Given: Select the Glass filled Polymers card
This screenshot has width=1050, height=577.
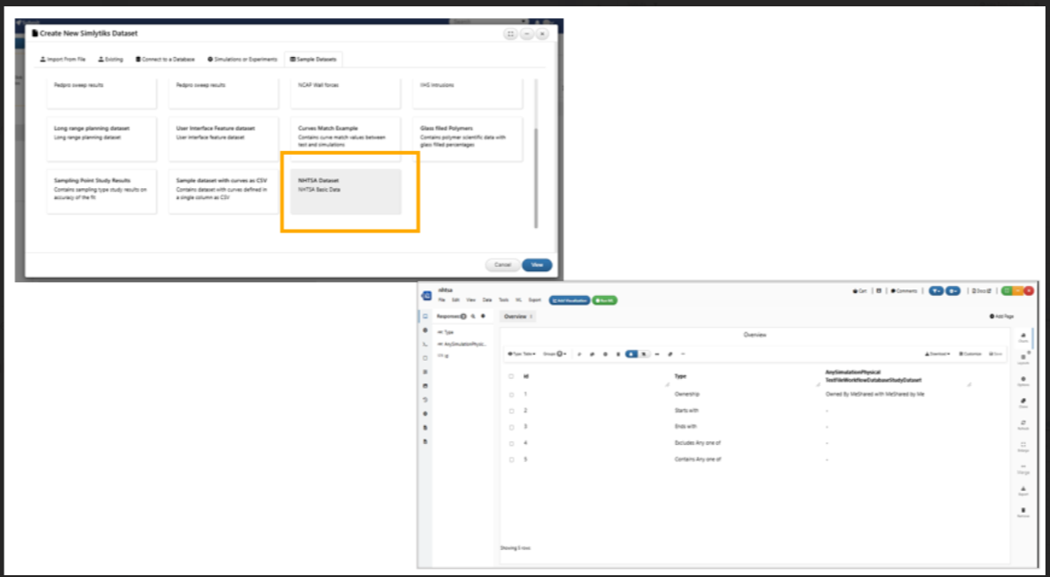Looking at the screenshot, I should coord(467,139).
